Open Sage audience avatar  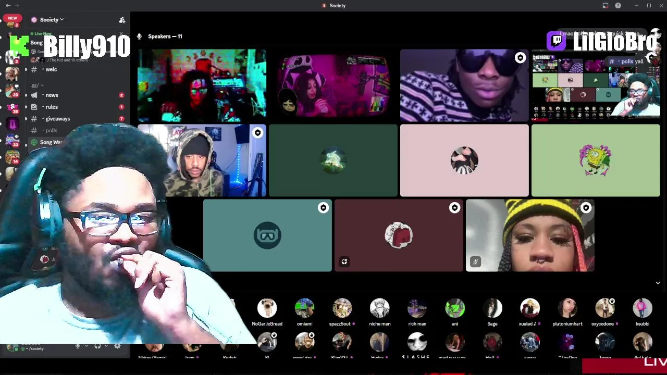tap(492, 308)
